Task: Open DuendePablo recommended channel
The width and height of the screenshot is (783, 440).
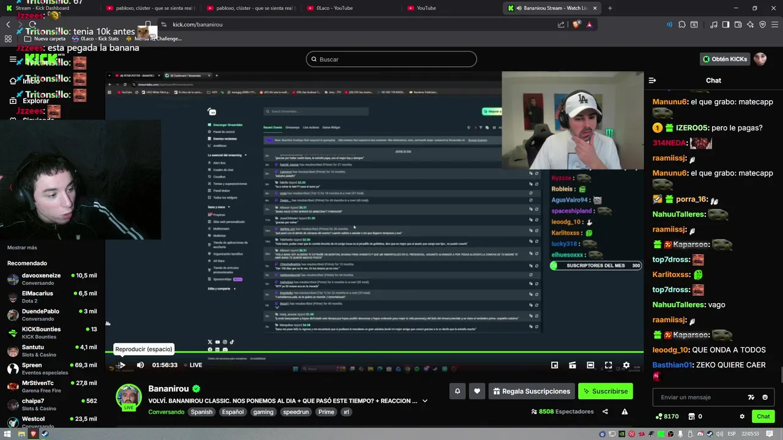Action: (52, 315)
